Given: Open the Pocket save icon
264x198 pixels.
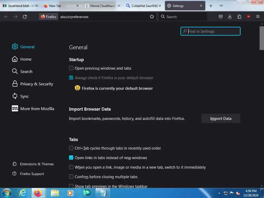Looking at the screenshot, I should coord(221,16).
